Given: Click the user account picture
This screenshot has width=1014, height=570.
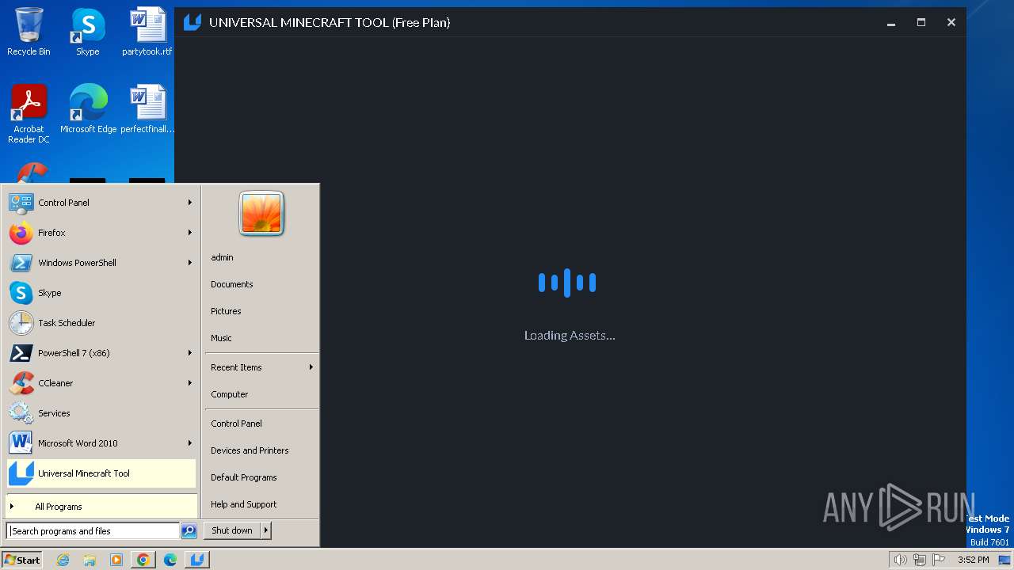Looking at the screenshot, I should point(261,213).
